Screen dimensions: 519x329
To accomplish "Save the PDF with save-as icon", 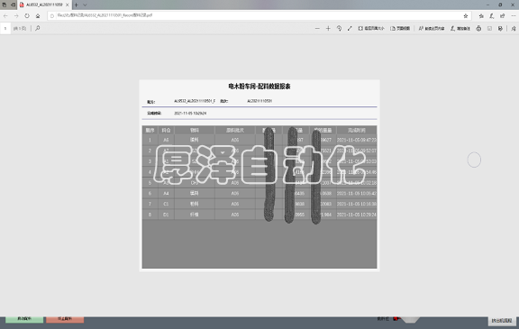I will (500, 29).
